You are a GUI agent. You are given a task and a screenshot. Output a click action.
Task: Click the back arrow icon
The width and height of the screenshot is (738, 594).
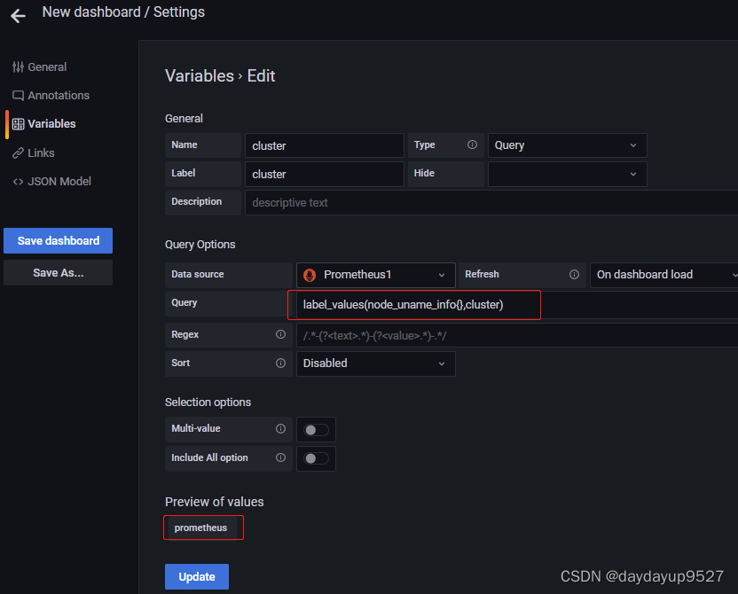tap(18, 16)
